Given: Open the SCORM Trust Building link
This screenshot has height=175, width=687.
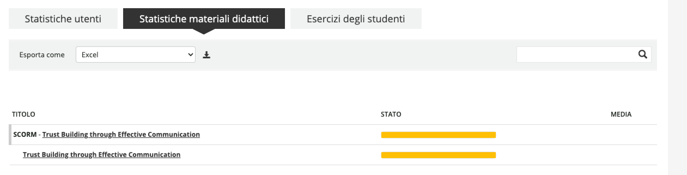Looking at the screenshot, I should click(121, 134).
